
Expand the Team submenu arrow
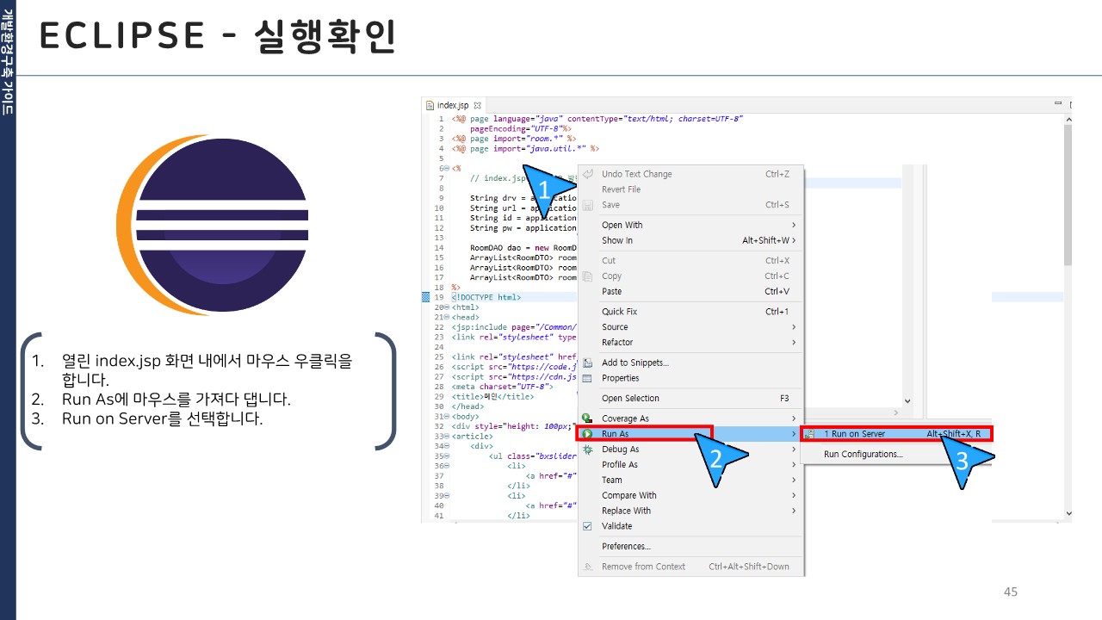(794, 480)
